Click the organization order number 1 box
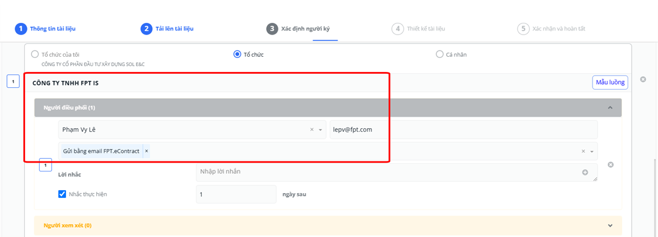 tap(13, 82)
